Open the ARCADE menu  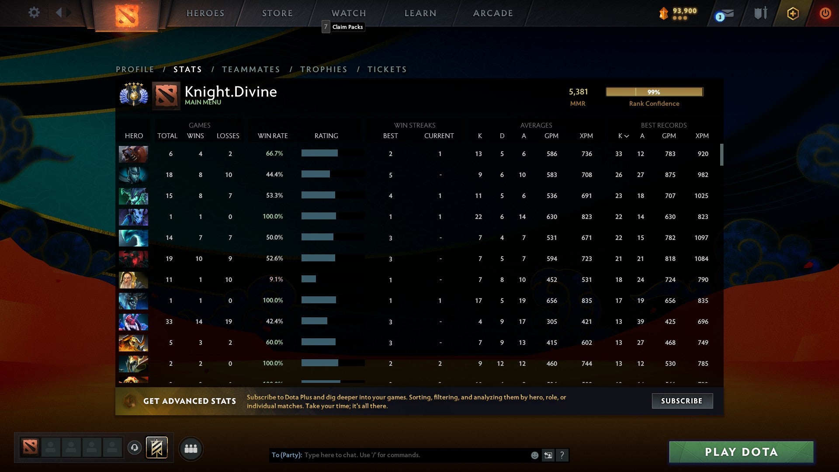point(492,13)
